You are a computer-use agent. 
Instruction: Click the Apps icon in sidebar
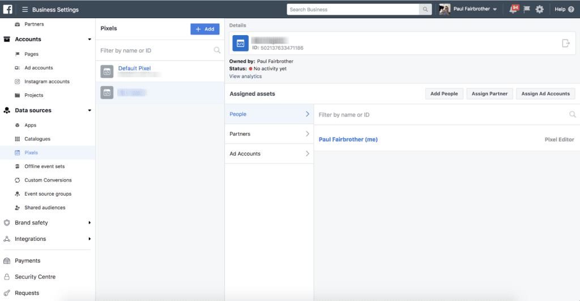(x=17, y=125)
